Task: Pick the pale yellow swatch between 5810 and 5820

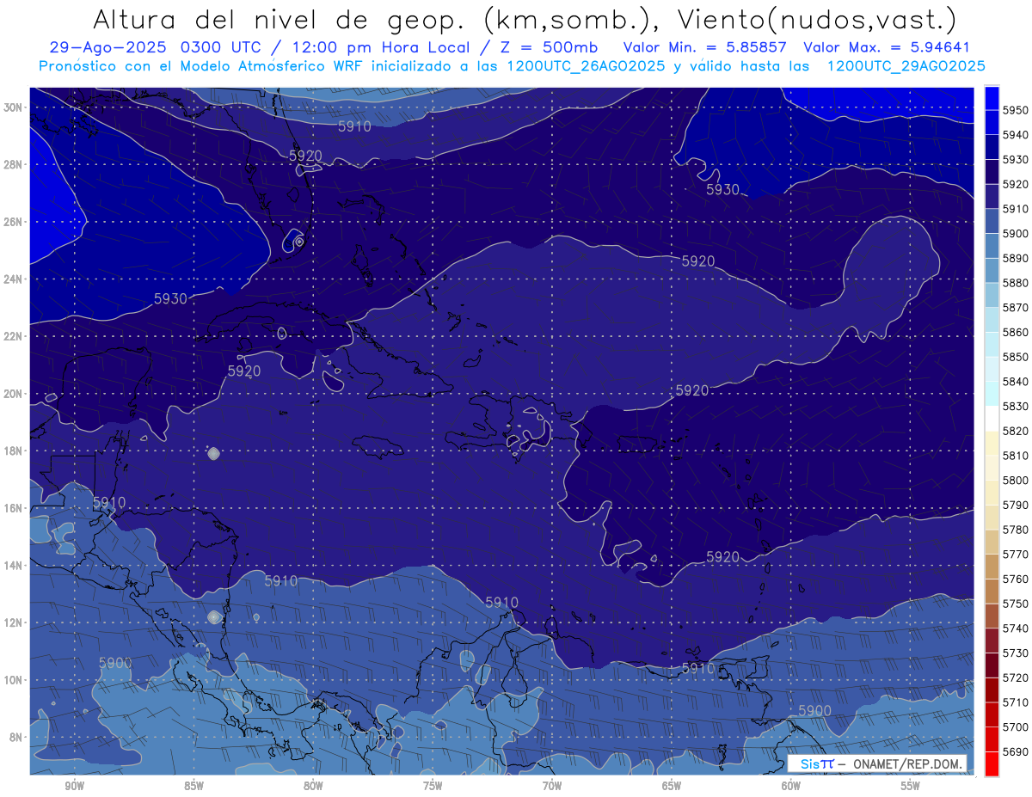Action: [992, 443]
